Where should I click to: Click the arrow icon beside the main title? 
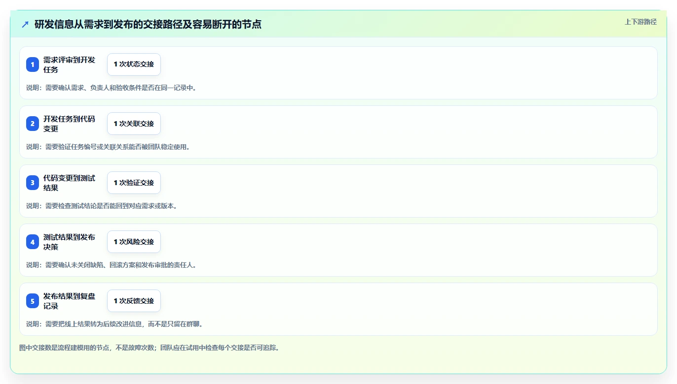[25, 24]
